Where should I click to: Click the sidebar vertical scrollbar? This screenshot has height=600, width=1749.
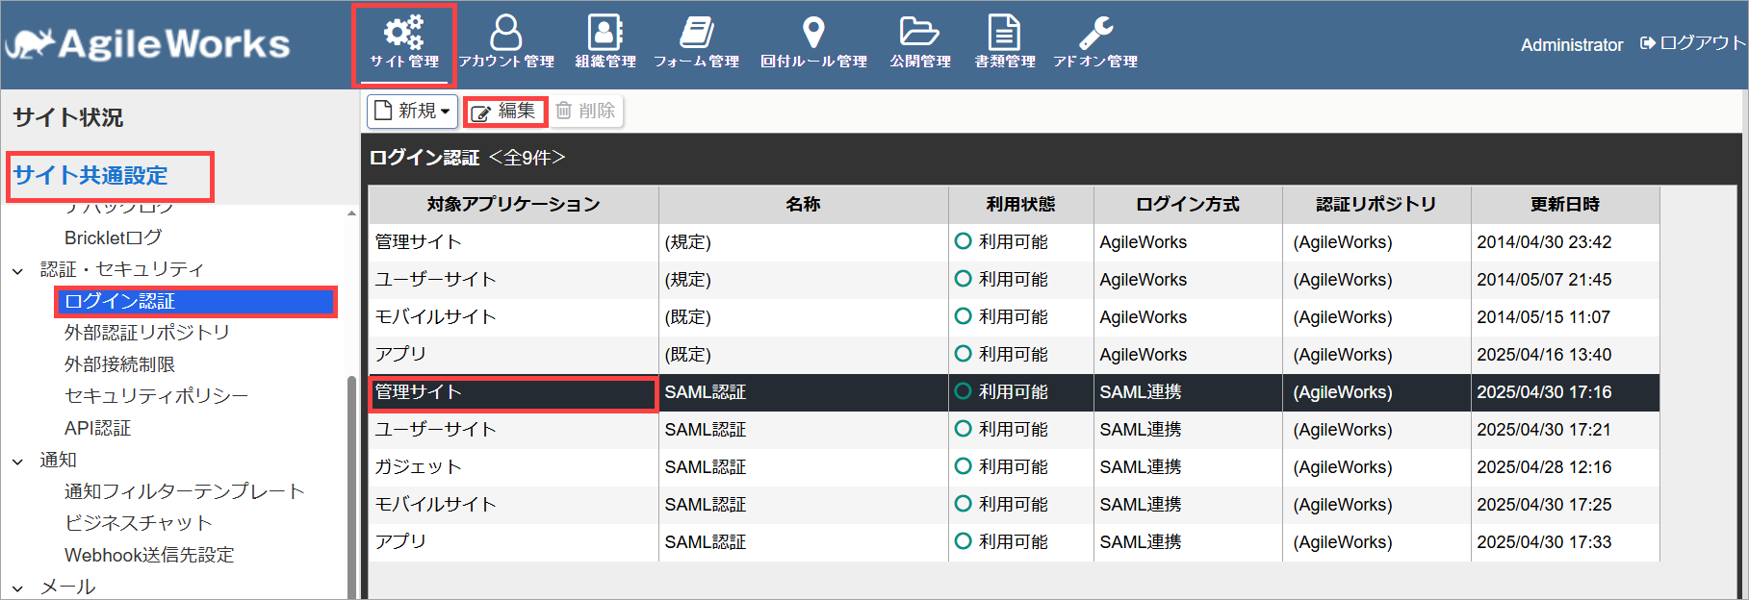[x=351, y=486]
